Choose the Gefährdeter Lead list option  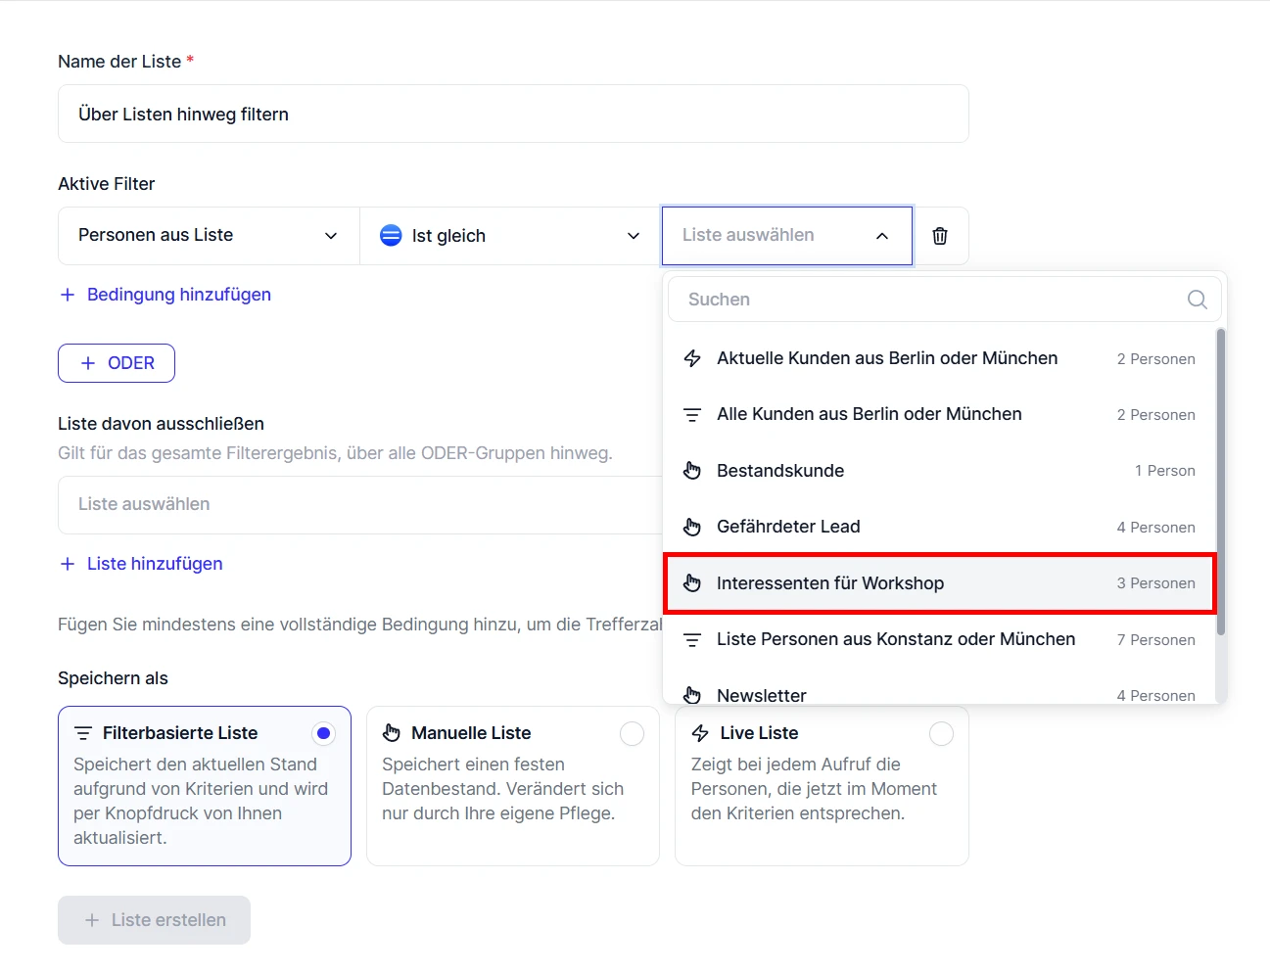pyautogui.click(x=940, y=528)
